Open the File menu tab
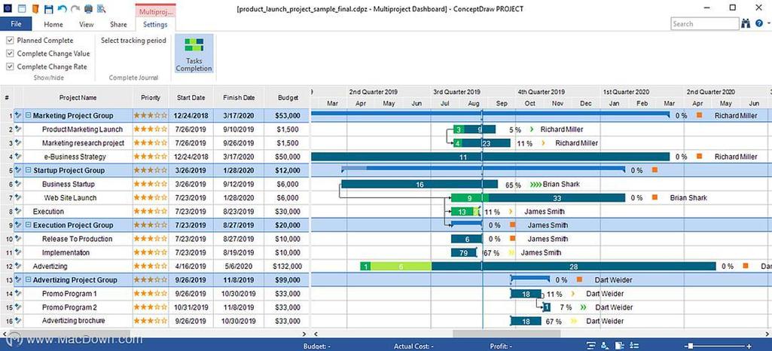Viewport: 772px width, 351px height. 16,24
